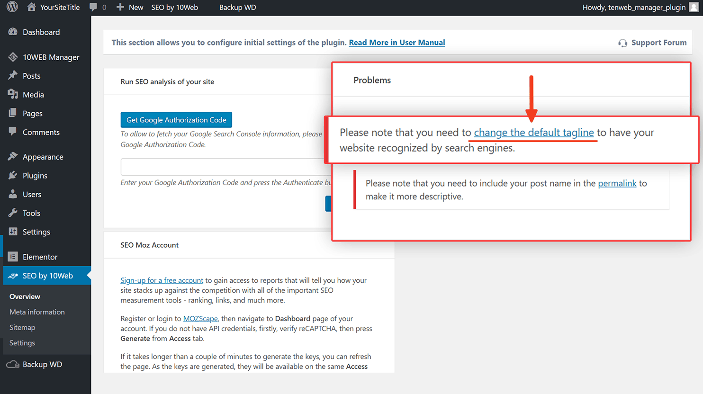Screen dimensions: 703x394
Task: Open Read More in User Manual link
Action: 397,43
